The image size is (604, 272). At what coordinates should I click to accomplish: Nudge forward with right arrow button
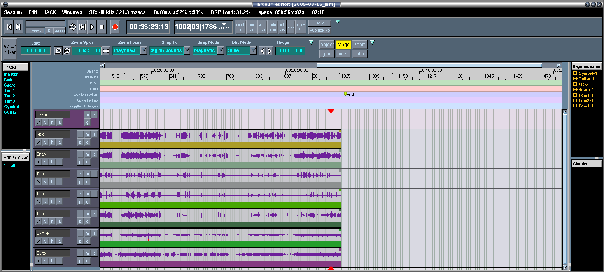[x=269, y=51]
